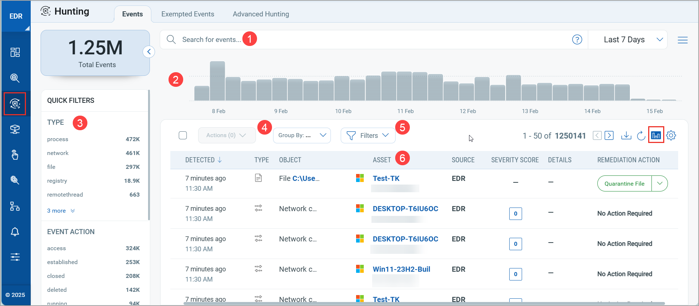Expand Quarantine File action options arrow

pyautogui.click(x=660, y=183)
